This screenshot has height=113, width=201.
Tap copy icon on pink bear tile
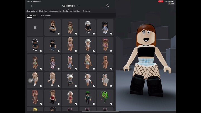41,104
